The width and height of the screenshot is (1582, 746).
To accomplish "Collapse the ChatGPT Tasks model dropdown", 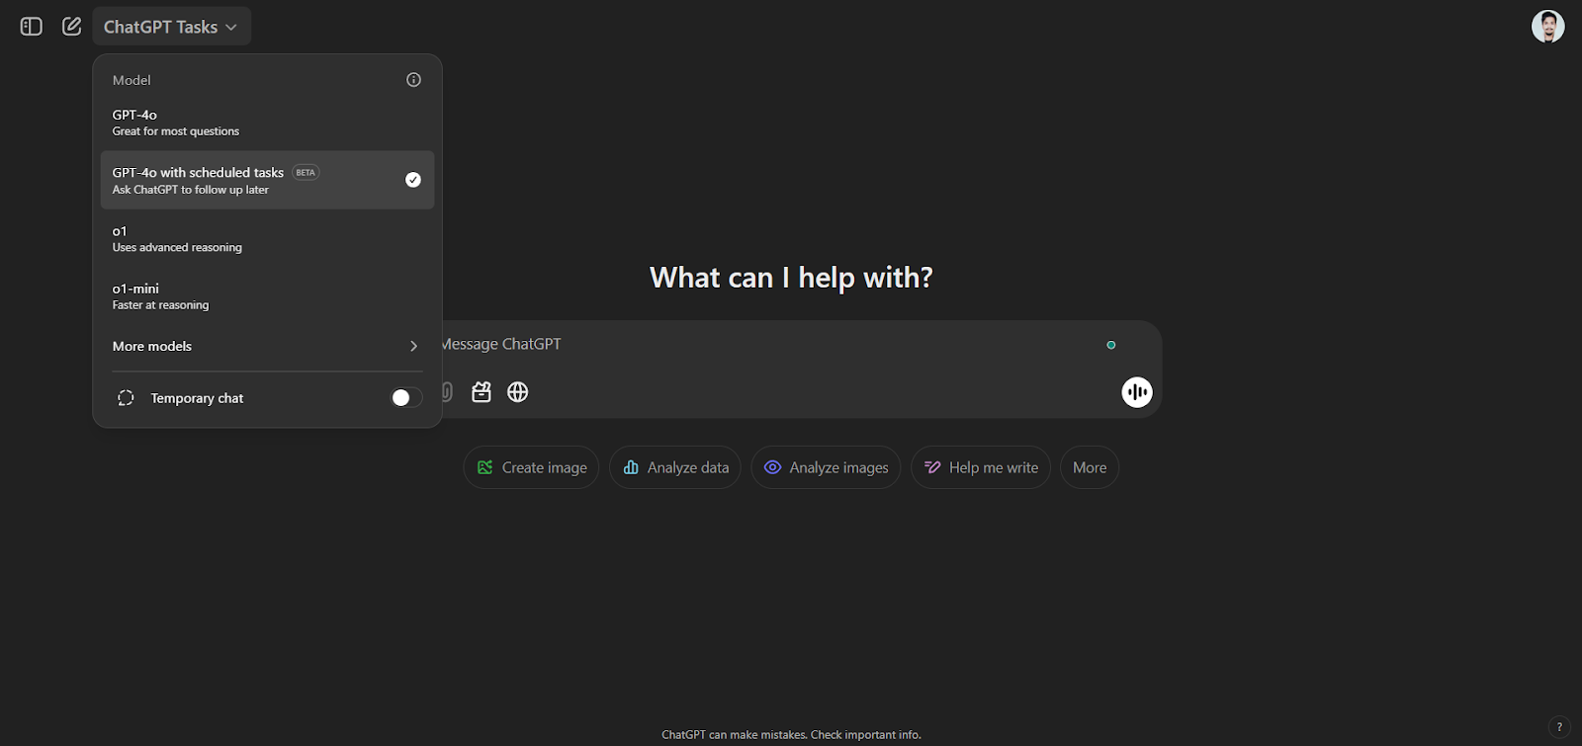I will pyautogui.click(x=171, y=27).
